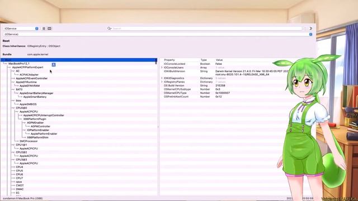Select IOPlatformEnabler tree node
Screen dimensions: 358x201
pyautogui.click(x=38, y=130)
